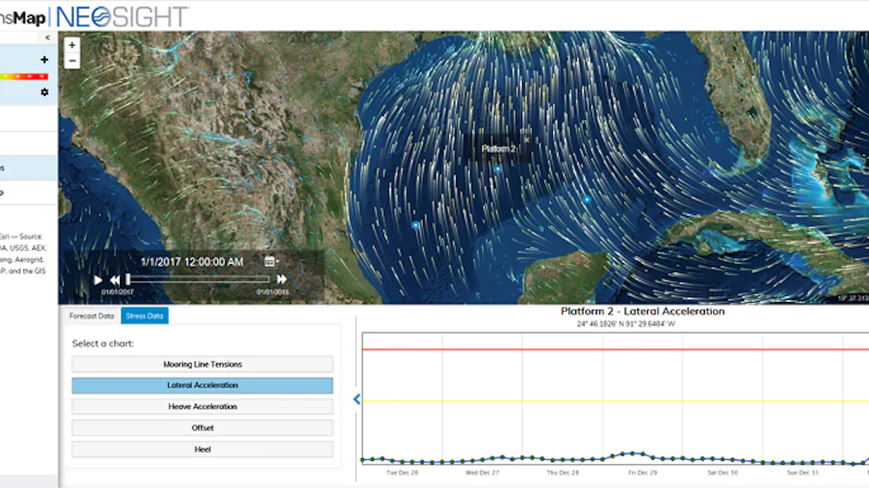Step backward on the timeline

coord(115,280)
